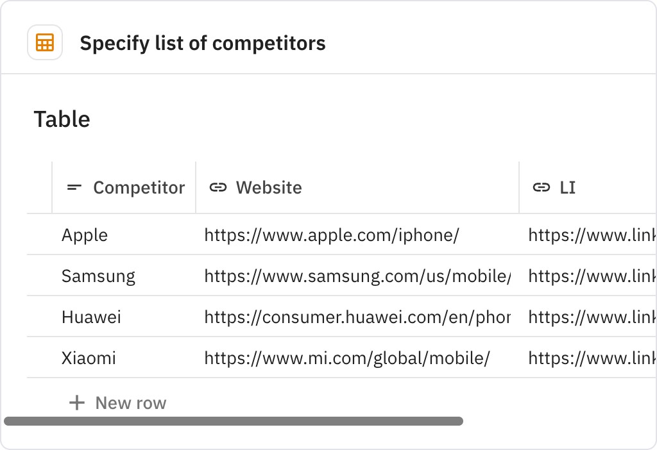Select the Xiaomi competitor cell
657x450 pixels.
point(89,358)
